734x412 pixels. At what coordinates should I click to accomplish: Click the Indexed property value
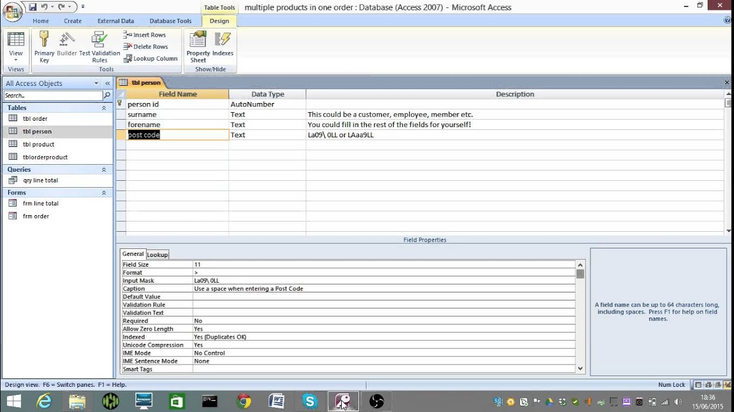(384, 337)
